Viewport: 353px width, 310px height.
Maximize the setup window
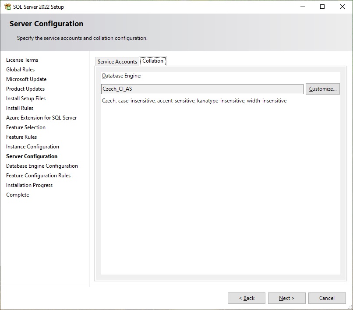tap(322, 7)
